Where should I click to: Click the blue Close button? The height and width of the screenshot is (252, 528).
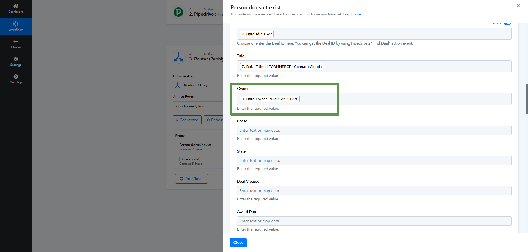(238, 242)
